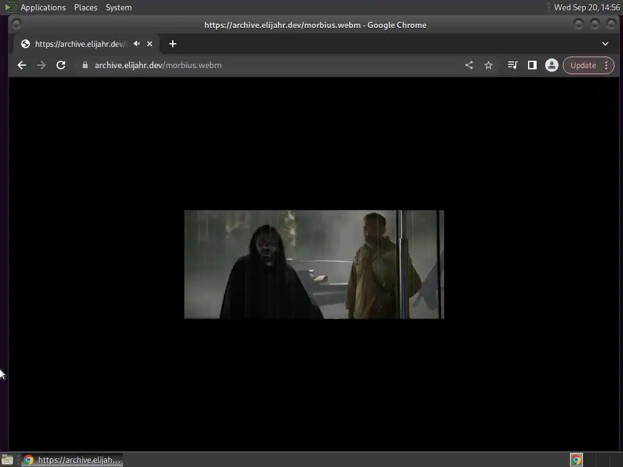This screenshot has height=467, width=623.
Task: Mute the tab using speaker icon
Action: 137,44
